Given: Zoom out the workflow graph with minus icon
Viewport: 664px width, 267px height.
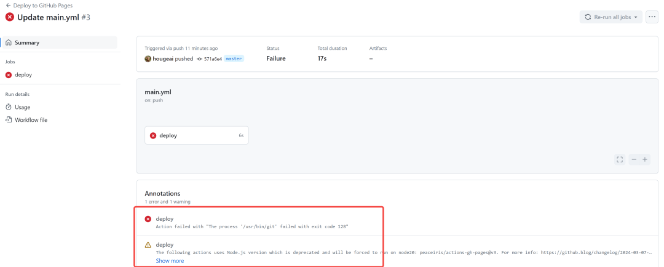Looking at the screenshot, I should tap(634, 159).
